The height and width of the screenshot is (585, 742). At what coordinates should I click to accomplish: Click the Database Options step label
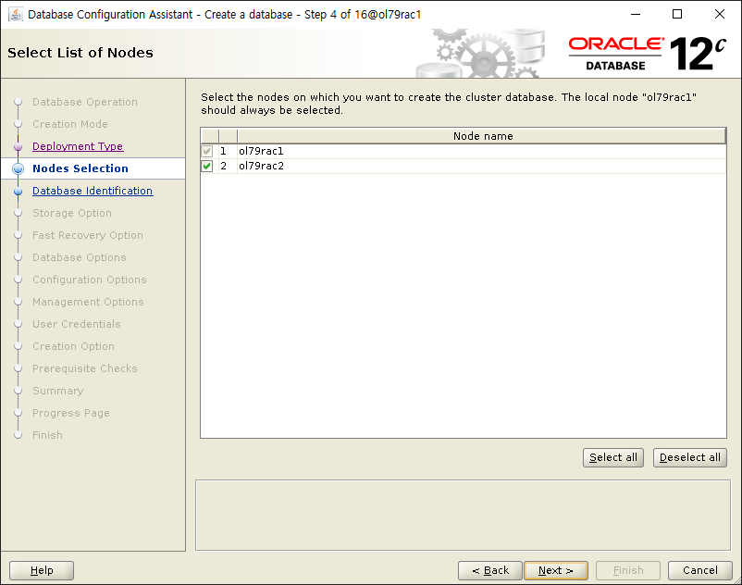pos(79,257)
